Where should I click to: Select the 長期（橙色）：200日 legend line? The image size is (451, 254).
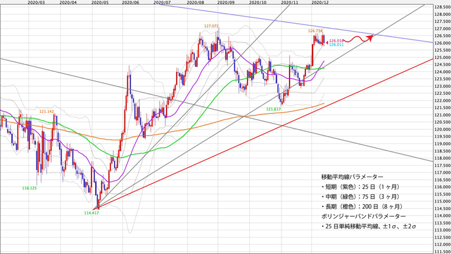[x=362, y=206]
